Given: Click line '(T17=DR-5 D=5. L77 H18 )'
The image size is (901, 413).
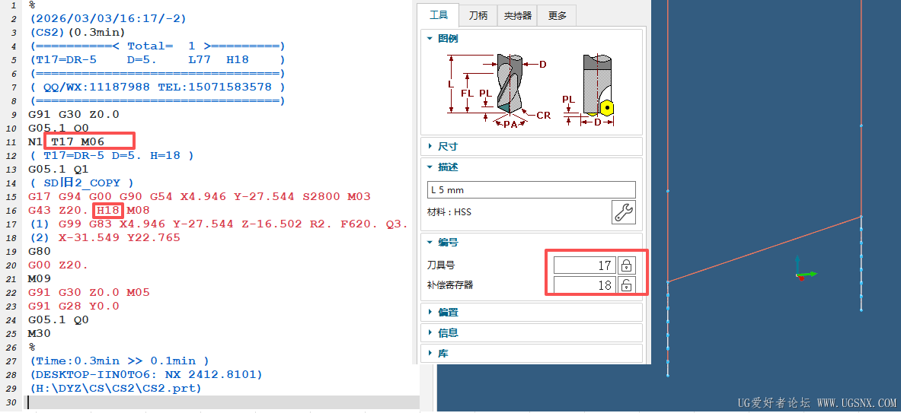Looking at the screenshot, I should tap(157, 59).
